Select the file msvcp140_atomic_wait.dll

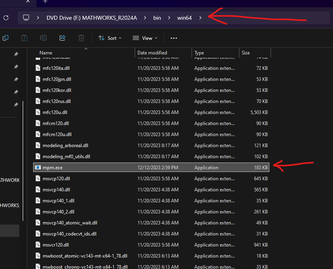(70, 223)
